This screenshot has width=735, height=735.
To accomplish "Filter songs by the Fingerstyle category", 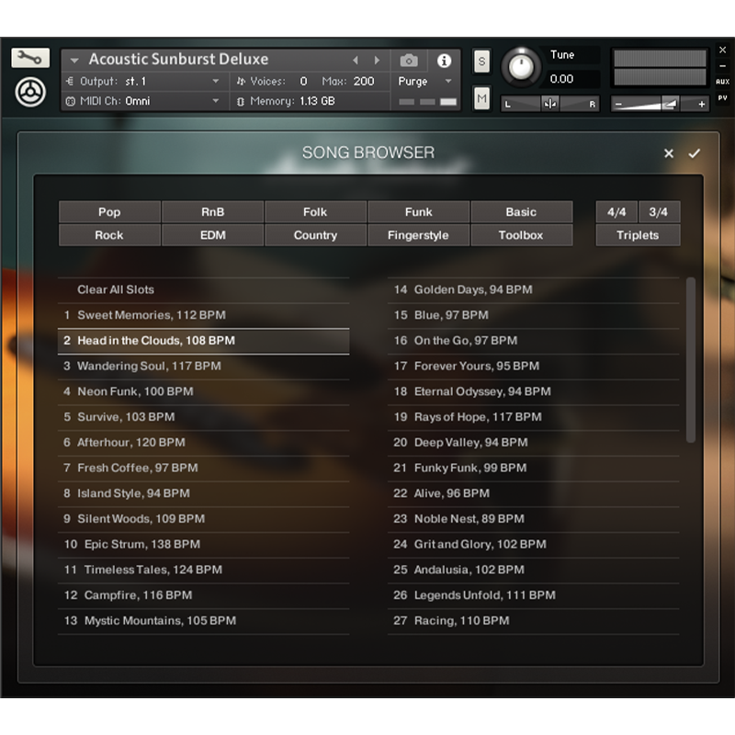I will 418,235.
